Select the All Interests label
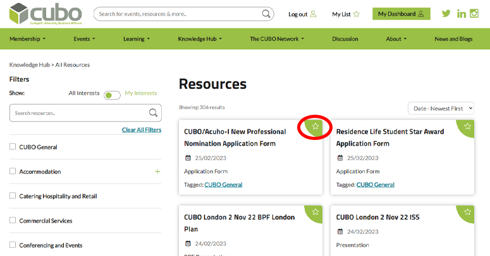 [x=84, y=93]
